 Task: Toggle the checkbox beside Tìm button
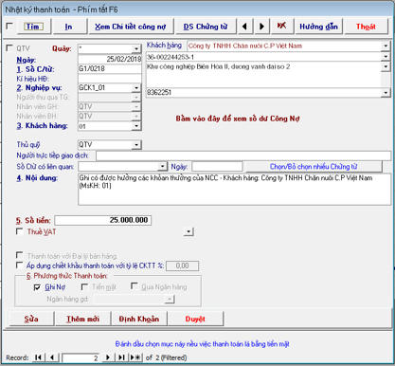pos(9,27)
